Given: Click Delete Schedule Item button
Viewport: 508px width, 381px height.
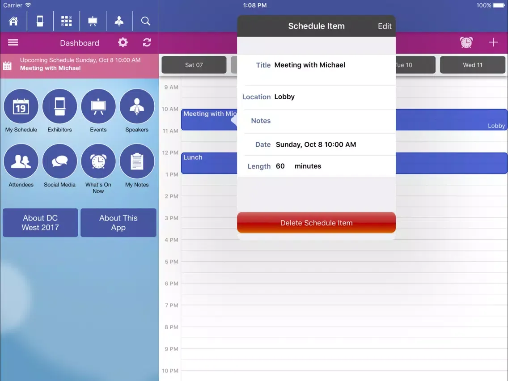Looking at the screenshot, I should point(316,223).
